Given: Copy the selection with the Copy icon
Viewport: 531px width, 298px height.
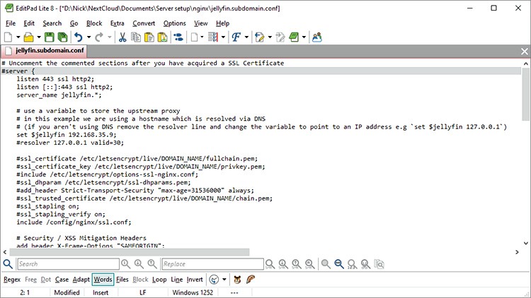Looking at the screenshot, I should [136, 37].
